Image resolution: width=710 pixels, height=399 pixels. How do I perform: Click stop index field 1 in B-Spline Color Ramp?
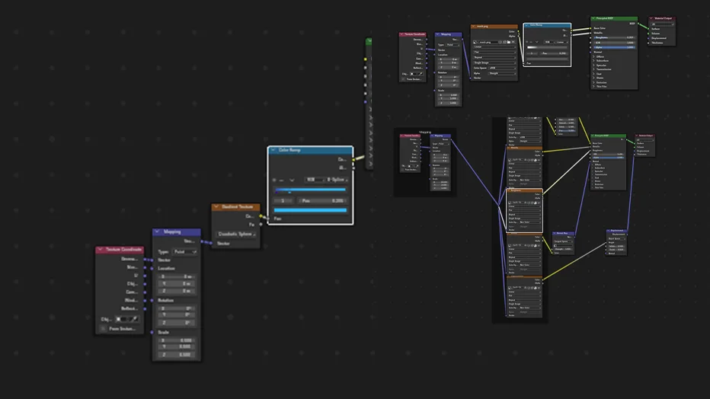[283, 201]
